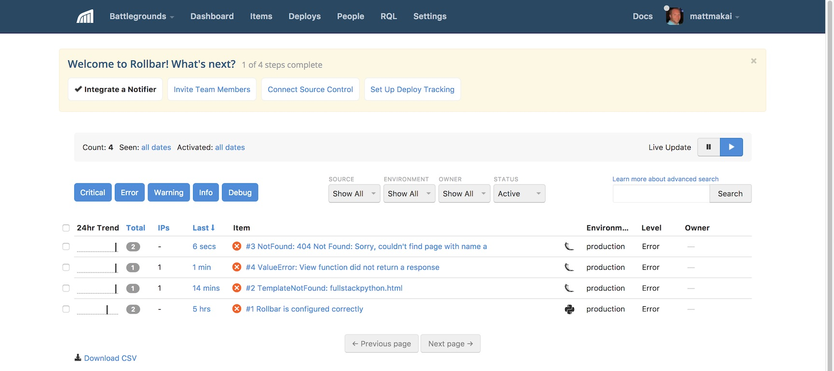The height and width of the screenshot is (371, 834).
Task: Toggle the select-all items checkbox
Action: click(66, 228)
